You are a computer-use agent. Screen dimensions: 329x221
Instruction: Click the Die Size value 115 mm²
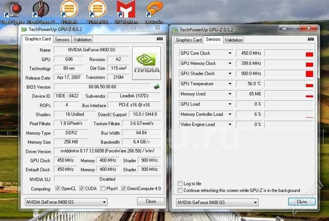tap(118, 68)
